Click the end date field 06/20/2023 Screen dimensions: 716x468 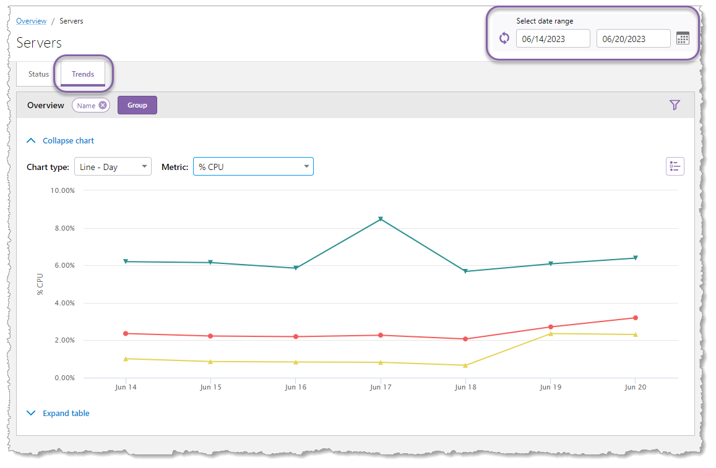(x=633, y=38)
